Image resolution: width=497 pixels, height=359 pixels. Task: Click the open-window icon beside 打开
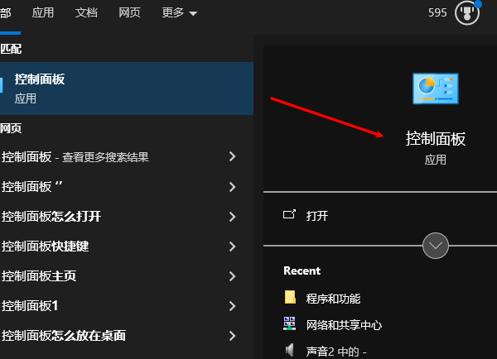click(x=289, y=214)
